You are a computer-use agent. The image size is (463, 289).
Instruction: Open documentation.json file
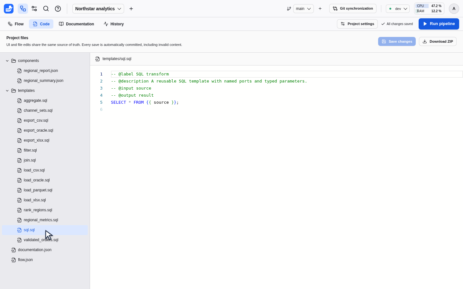(x=45, y=250)
